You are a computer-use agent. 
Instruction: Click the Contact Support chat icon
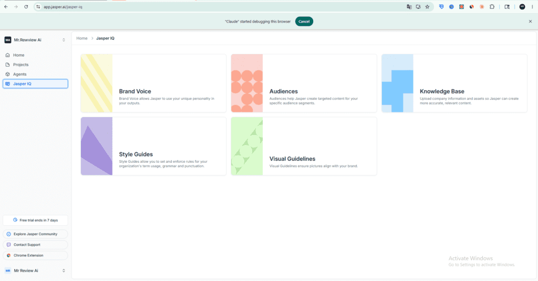click(x=8, y=245)
